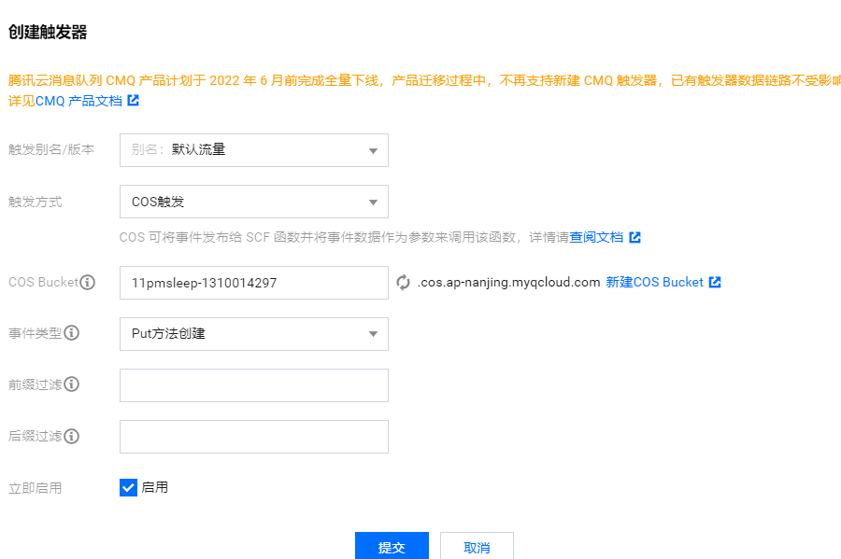This screenshot has height=559, width=841.
Task: Open the 查阅文档 link
Action: pyautogui.click(x=596, y=237)
